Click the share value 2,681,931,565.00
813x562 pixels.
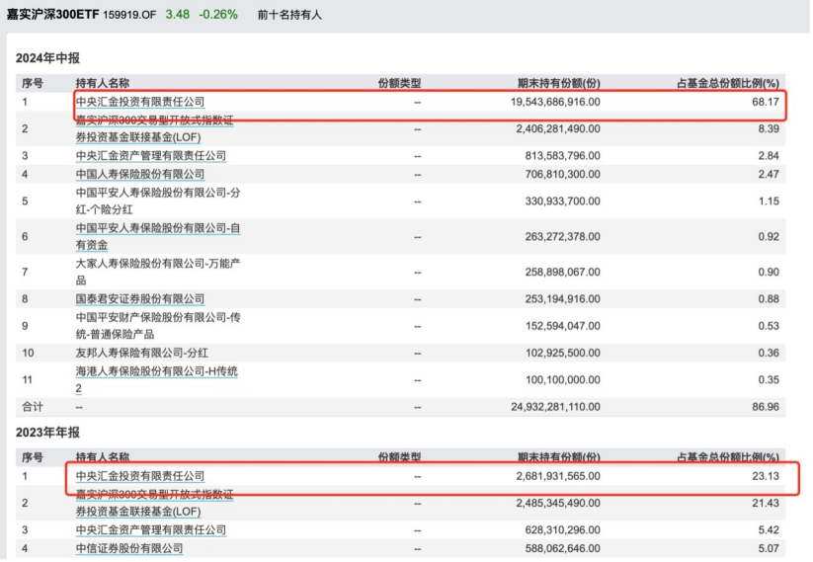558,476
